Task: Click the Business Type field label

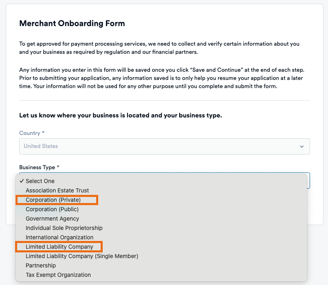Action: tap(39, 167)
